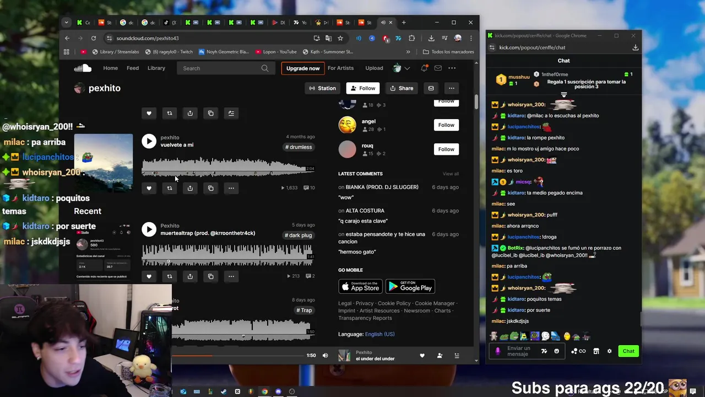705x397 pixels.
Task: Open SoundCloud notifications bell
Action: [x=424, y=68]
